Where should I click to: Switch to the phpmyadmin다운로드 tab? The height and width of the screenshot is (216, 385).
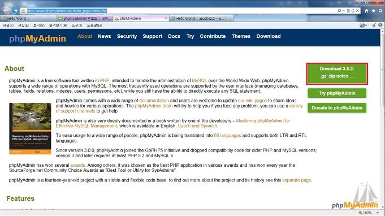pyautogui.click(x=85, y=19)
